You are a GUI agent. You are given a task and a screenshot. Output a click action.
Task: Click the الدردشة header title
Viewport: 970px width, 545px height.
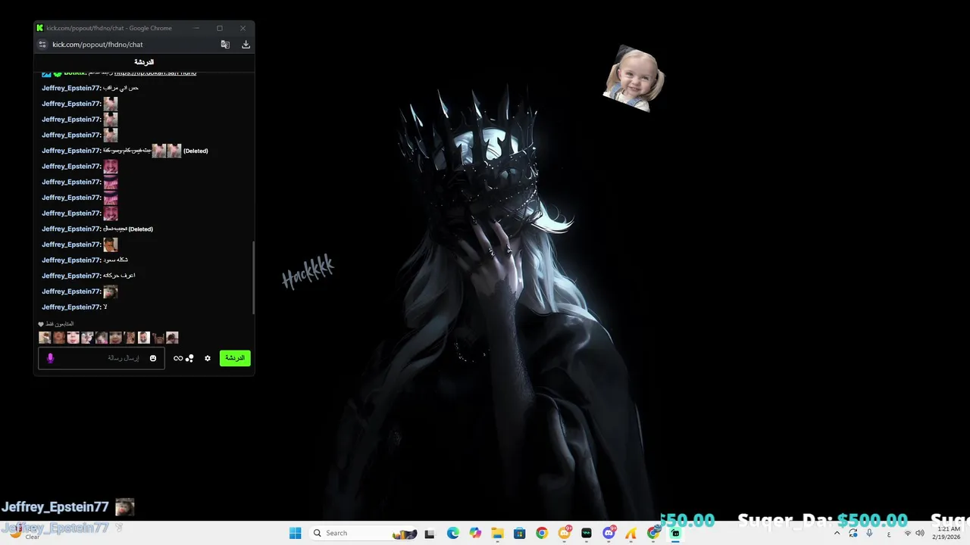coord(144,62)
